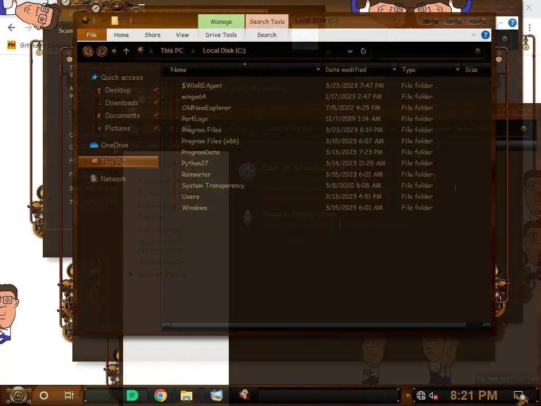Screen dimensions: 541x406
Task: Select the System Transparency folder
Action: (x=213, y=186)
